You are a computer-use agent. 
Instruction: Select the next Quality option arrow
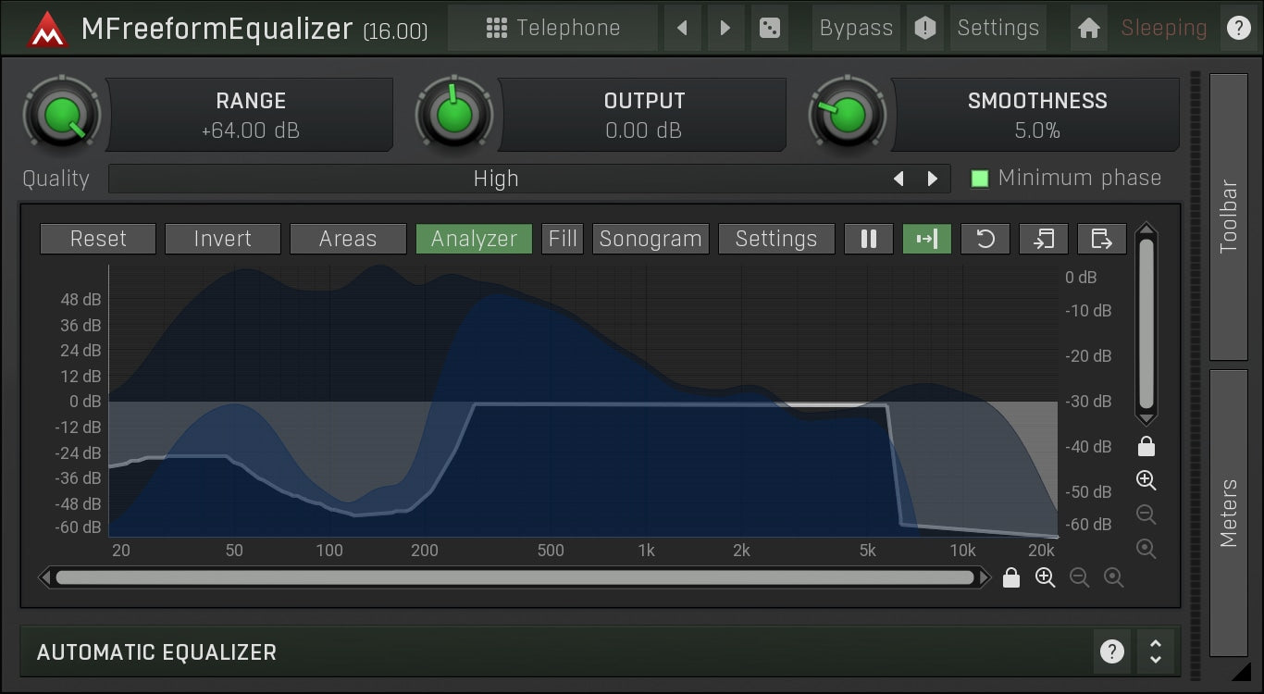click(x=933, y=179)
